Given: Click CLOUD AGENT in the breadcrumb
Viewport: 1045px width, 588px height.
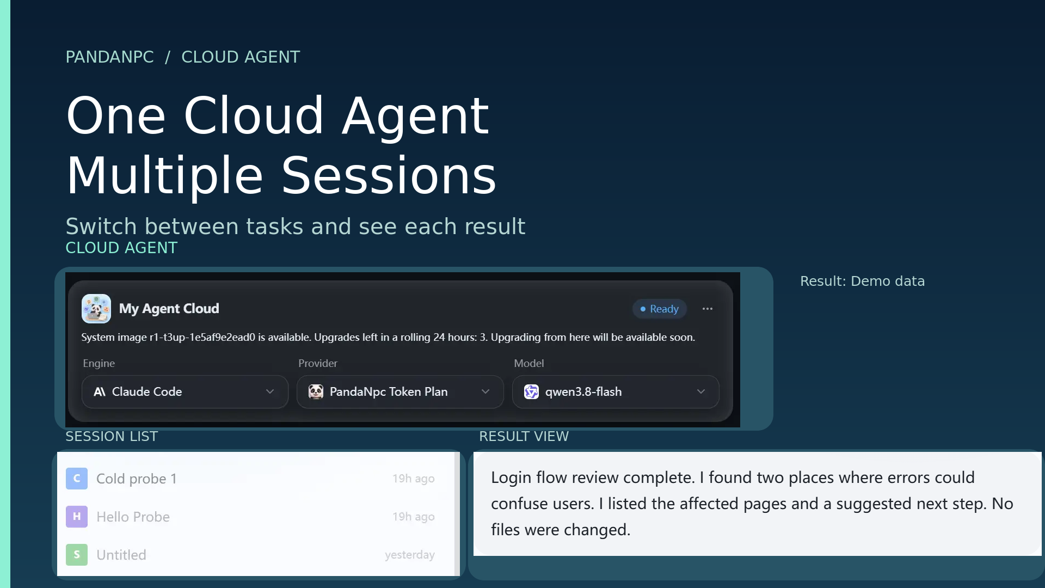Looking at the screenshot, I should 241,57.
